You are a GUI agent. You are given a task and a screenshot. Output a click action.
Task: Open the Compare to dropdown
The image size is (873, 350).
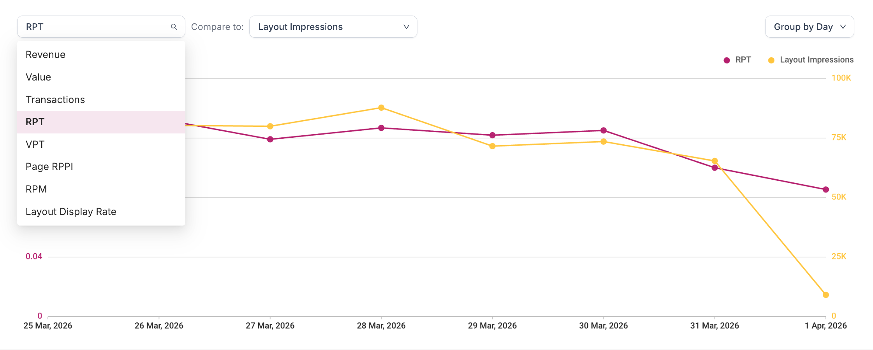pyautogui.click(x=333, y=26)
